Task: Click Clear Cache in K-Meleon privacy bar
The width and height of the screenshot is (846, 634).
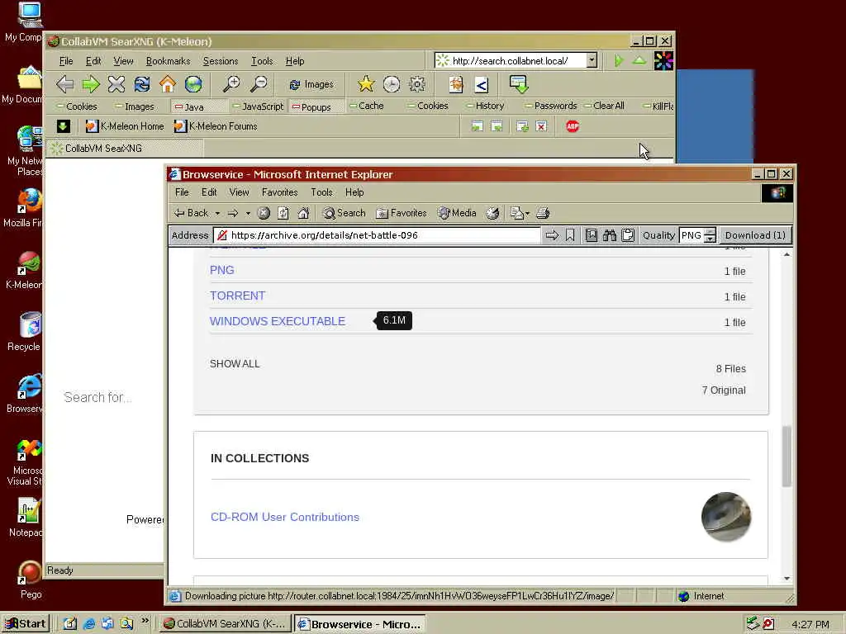Action: [x=367, y=106]
